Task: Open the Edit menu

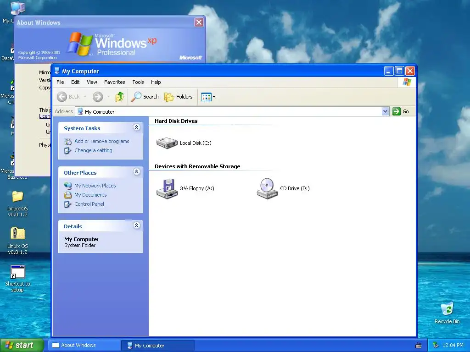Action: (75, 82)
